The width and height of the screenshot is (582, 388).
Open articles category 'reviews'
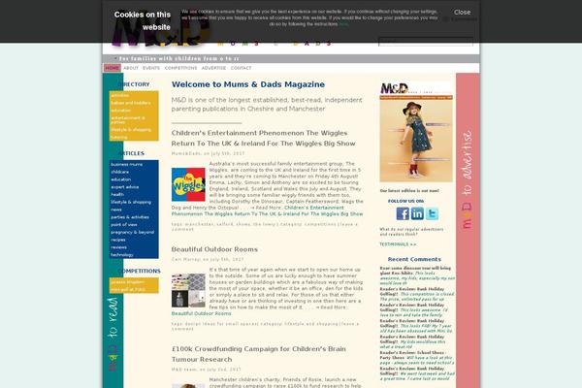click(118, 247)
